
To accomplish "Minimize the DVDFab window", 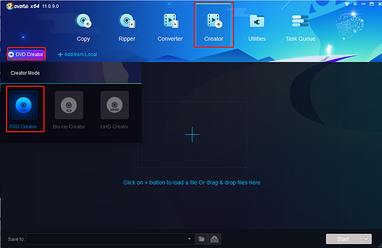I will click(x=363, y=4).
